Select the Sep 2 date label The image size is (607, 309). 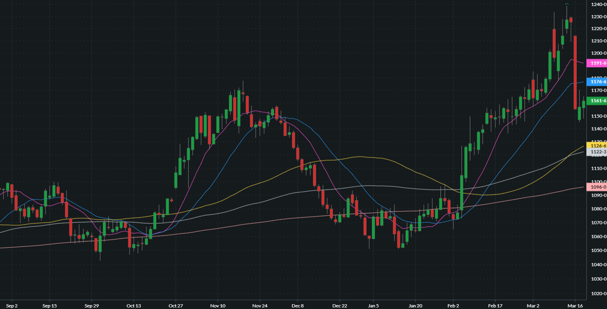[x=12, y=305]
